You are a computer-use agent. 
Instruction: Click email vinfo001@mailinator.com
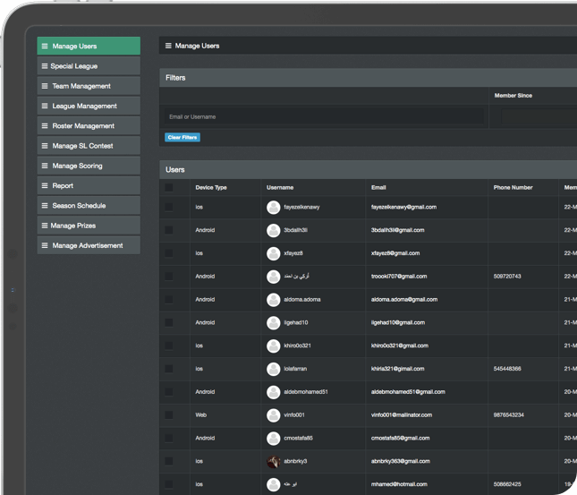point(402,415)
